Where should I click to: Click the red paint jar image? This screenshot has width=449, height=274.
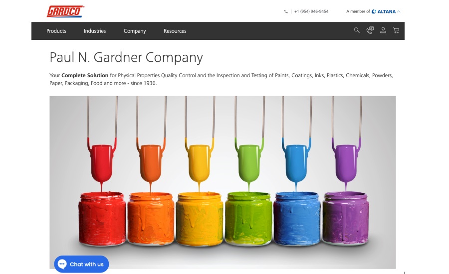pos(102,219)
